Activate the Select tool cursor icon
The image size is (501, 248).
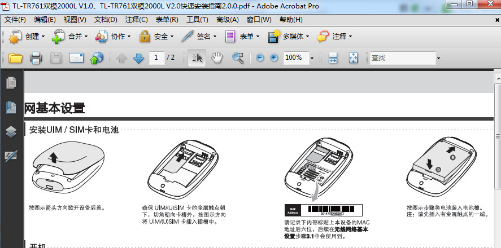coord(197,58)
